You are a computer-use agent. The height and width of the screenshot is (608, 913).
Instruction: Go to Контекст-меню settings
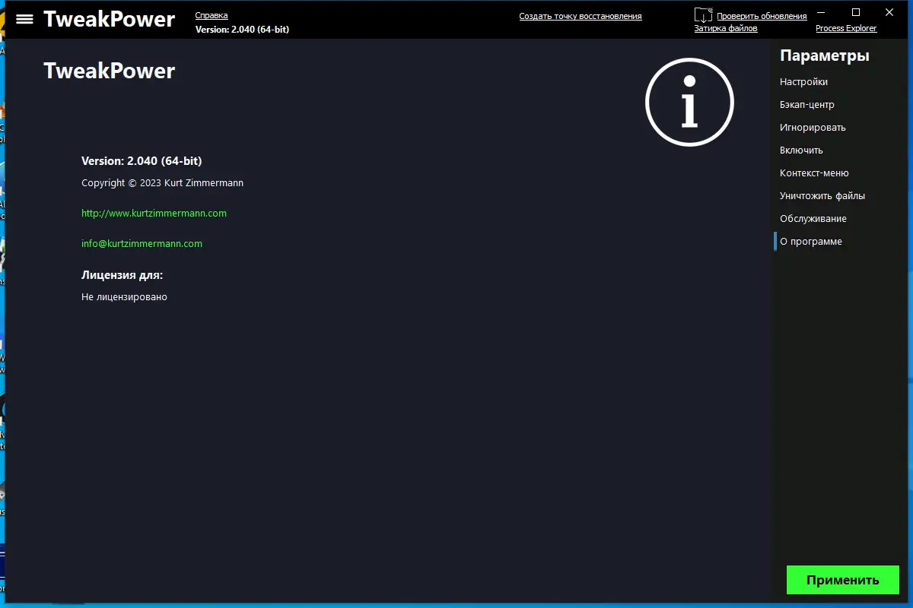[814, 173]
